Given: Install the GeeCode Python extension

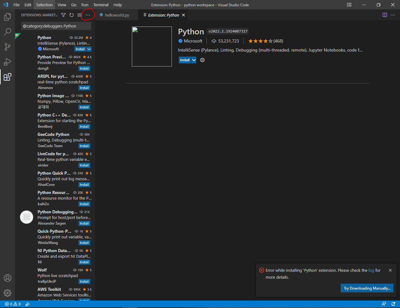Looking at the screenshot, I should (84, 146).
